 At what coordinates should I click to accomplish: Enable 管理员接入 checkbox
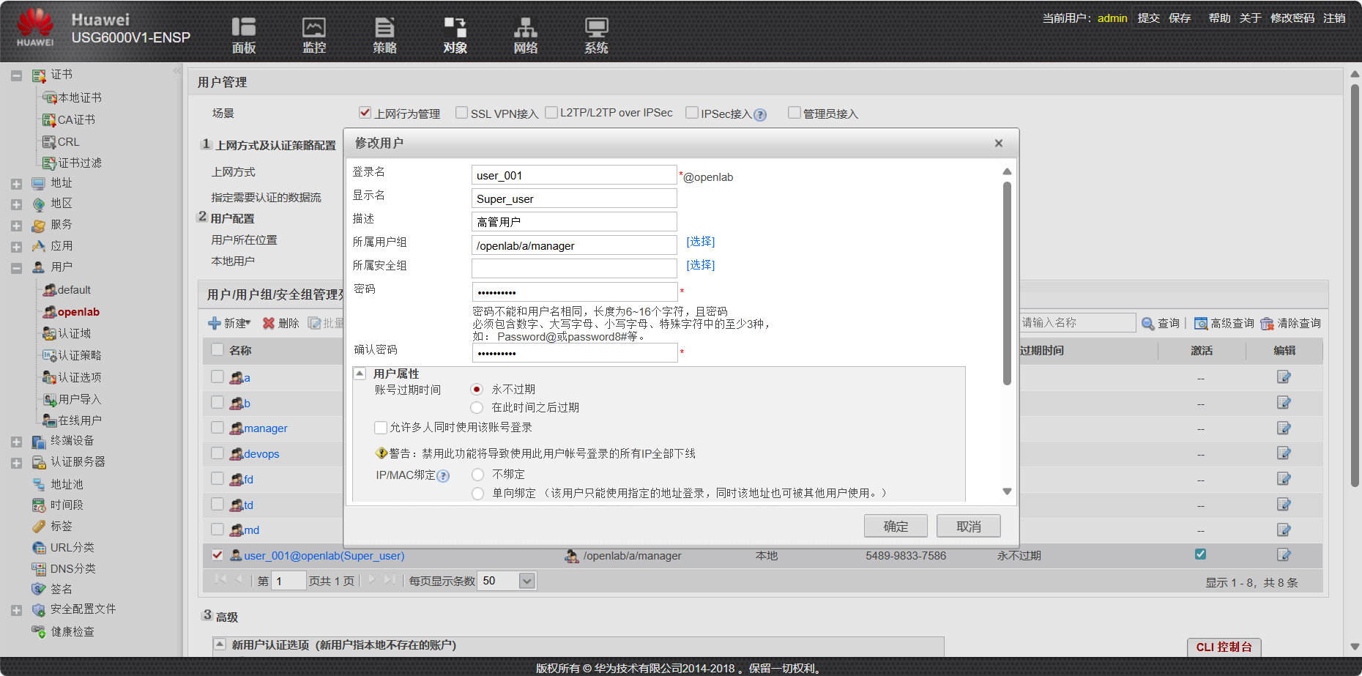(x=794, y=112)
